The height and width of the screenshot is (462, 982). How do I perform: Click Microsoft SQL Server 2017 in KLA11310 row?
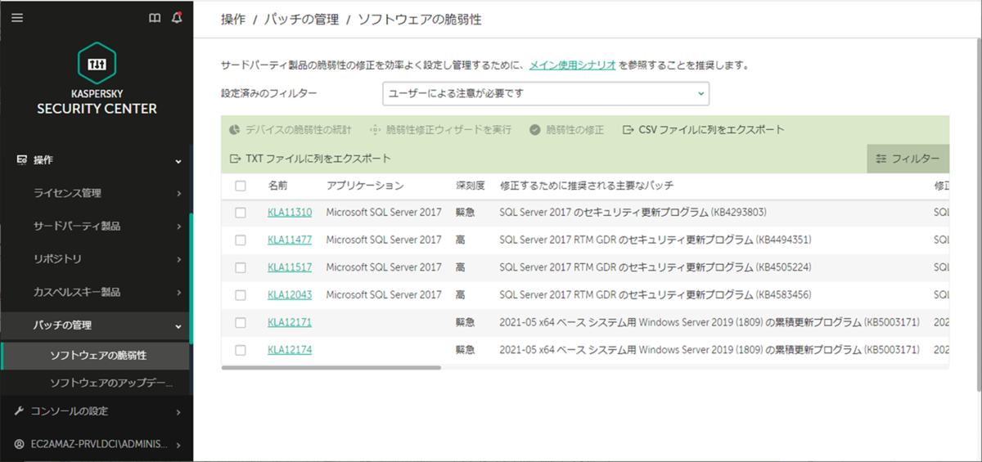[384, 213]
